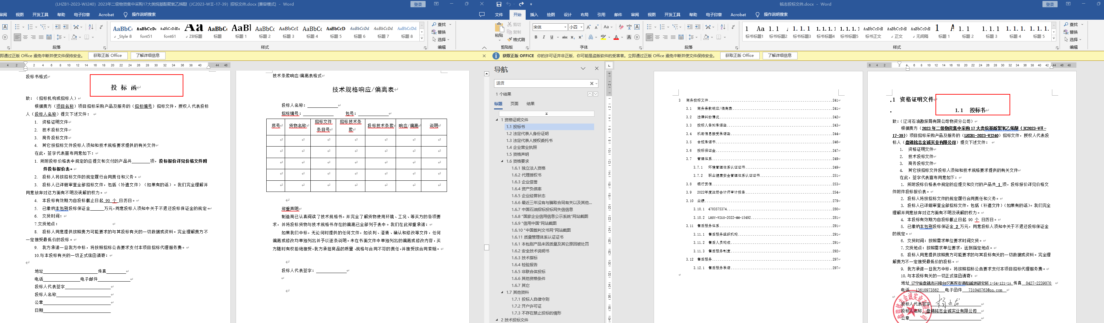Open the 小四 font size dropdown
1104x323 pixels.
tap(581, 27)
